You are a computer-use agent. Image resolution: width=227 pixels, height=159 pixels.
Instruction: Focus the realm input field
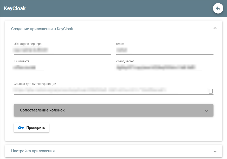click(165, 50)
